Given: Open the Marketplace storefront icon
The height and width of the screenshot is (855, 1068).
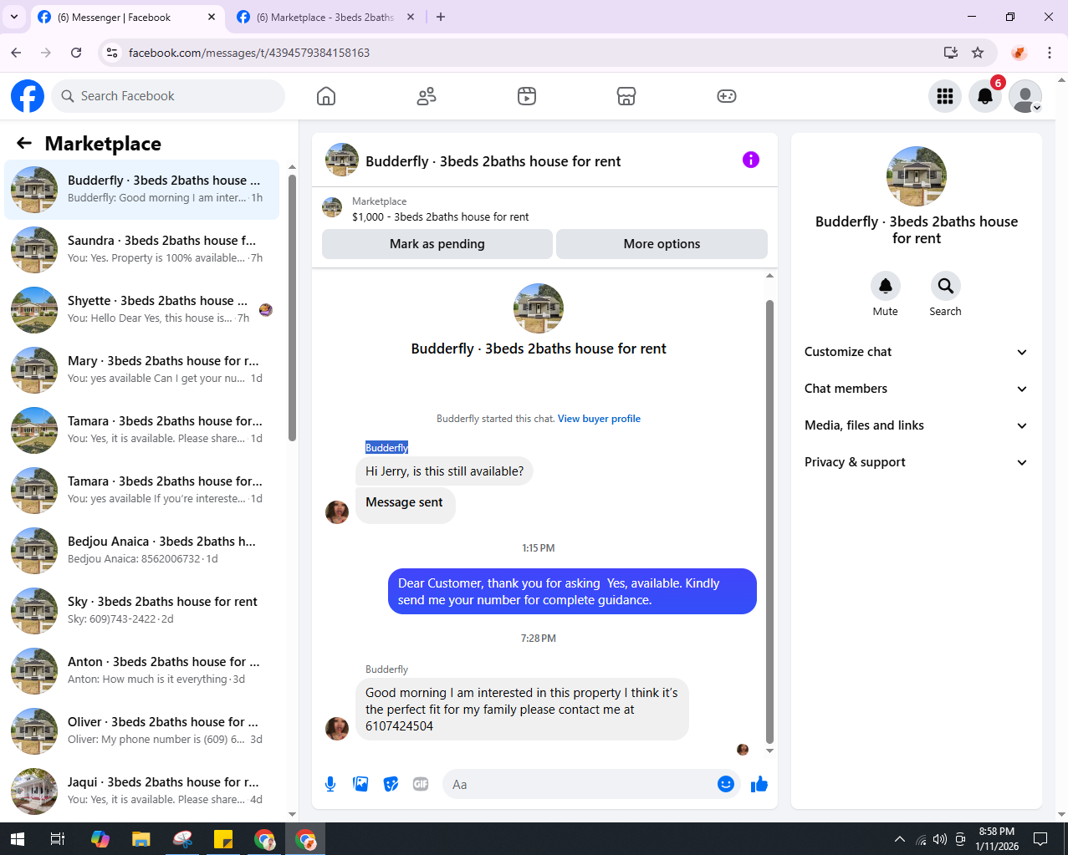Looking at the screenshot, I should [x=626, y=96].
